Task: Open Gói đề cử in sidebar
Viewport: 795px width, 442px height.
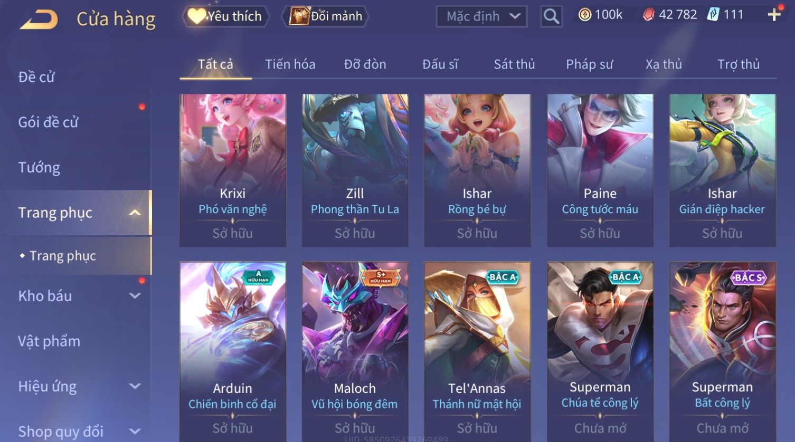Action: click(x=48, y=122)
